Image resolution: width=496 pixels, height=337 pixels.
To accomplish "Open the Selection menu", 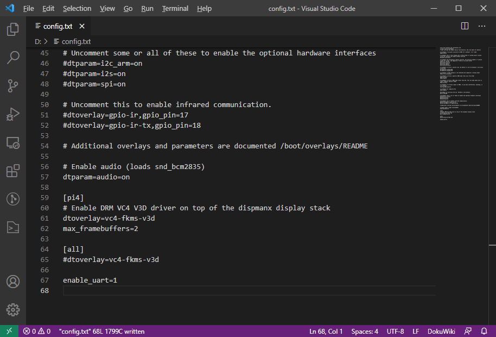I will [77, 9].
